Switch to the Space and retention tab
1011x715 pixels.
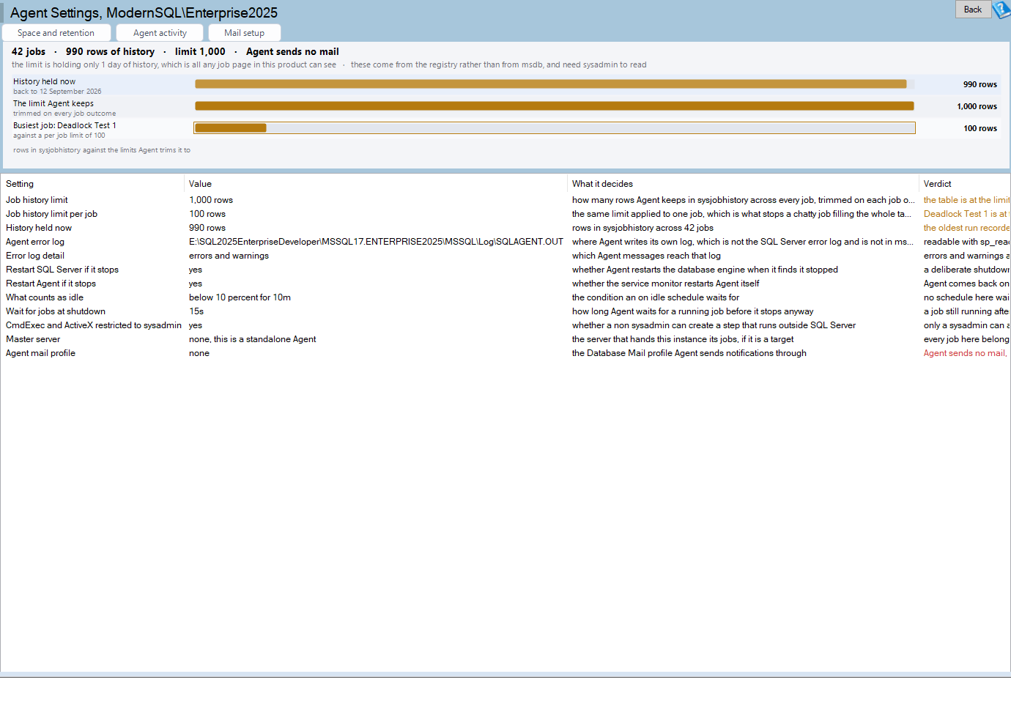point(56,33)
